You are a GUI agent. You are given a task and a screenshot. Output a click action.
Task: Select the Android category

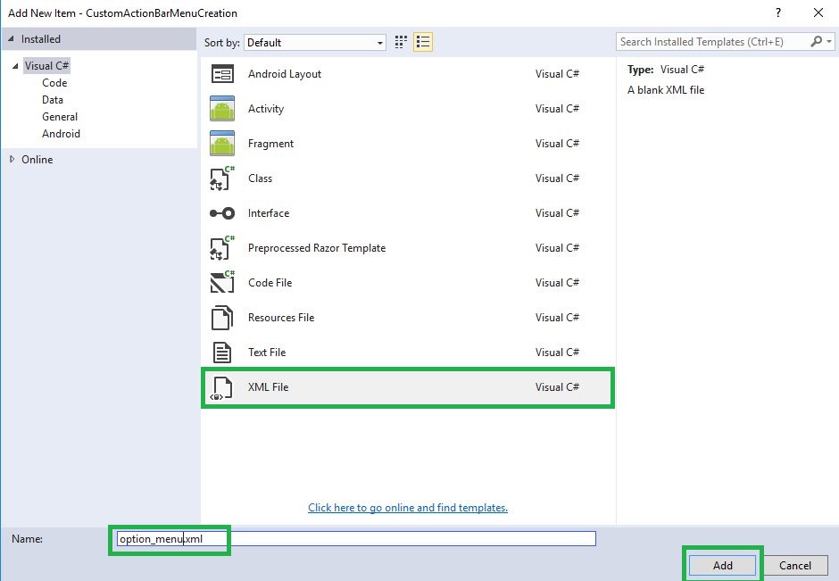point(61,134)
